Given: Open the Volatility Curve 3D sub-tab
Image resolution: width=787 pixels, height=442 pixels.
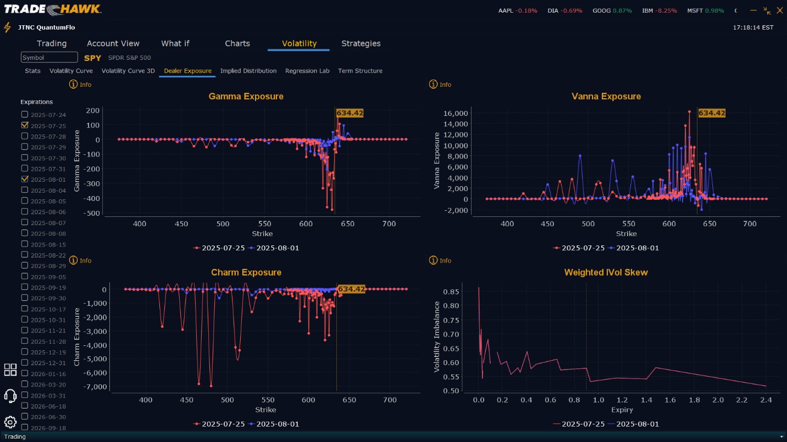Looking at the screenshot, I should [128, 71].
